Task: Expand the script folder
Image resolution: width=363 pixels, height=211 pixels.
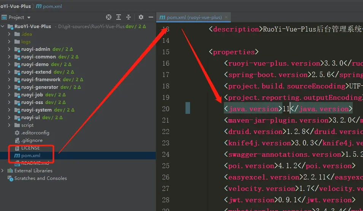Action: [x=9, y=125]
